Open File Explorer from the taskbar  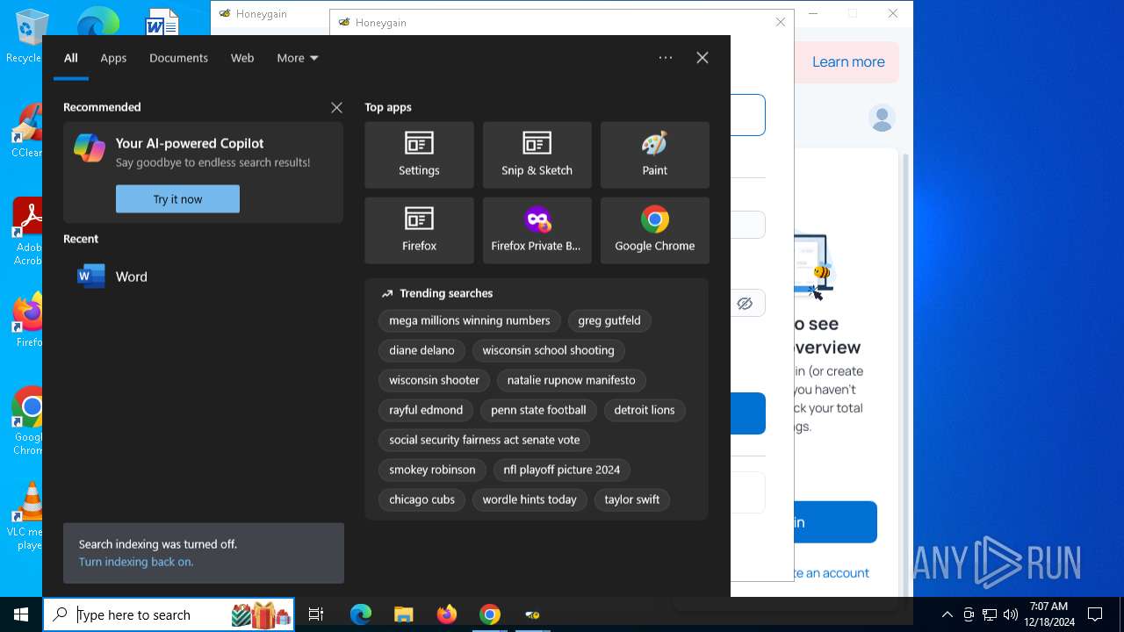coord(403,614)
